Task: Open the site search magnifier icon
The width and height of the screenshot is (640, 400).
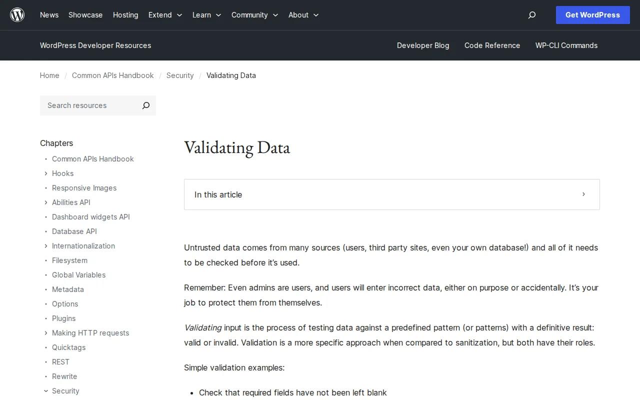Action: tap(531, 15)
